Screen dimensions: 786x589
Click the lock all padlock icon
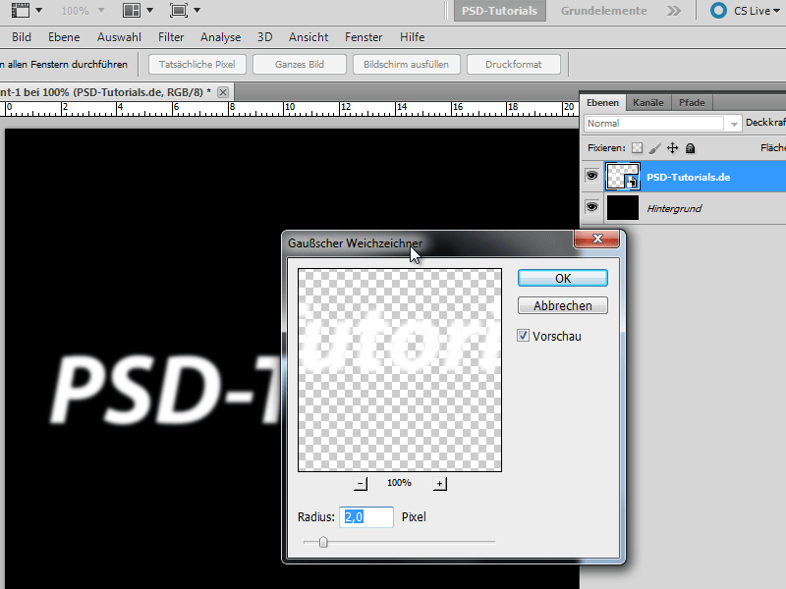(x=691, y=148)
